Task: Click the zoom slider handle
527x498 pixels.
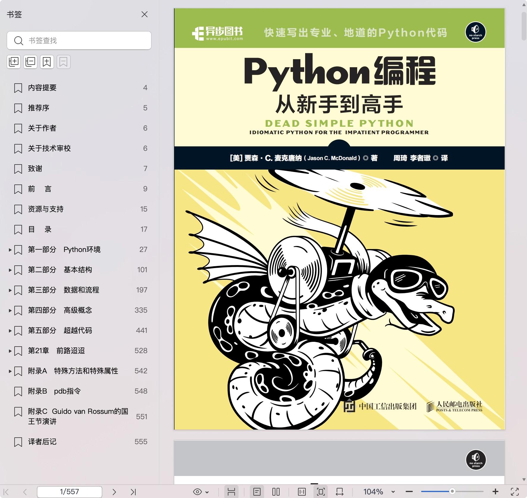Action: tap(452, 491)
